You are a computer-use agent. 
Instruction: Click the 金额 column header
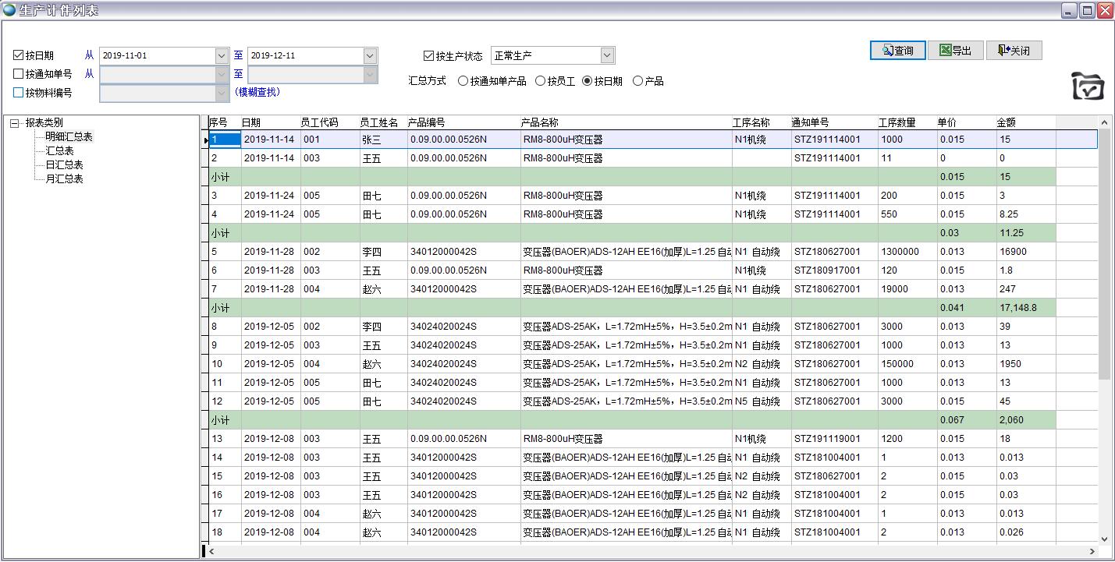(1024, 122)
